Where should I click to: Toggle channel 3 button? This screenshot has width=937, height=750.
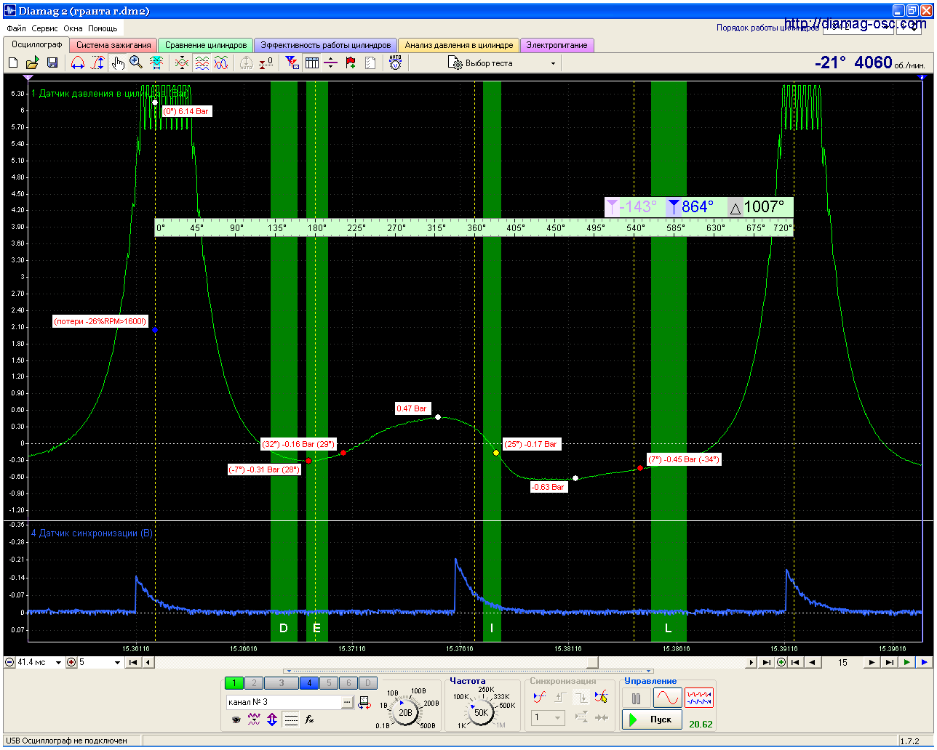tap(281, 683)
